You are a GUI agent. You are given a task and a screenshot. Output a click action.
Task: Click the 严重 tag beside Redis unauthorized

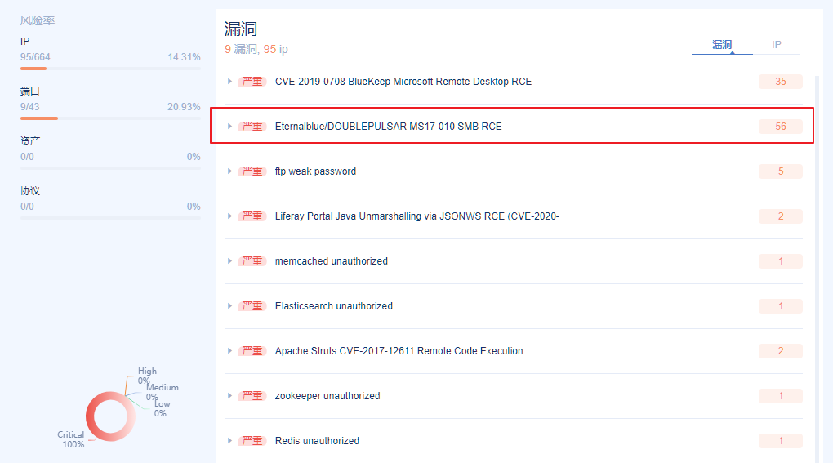pyautogui.click(x=252, y=441)
